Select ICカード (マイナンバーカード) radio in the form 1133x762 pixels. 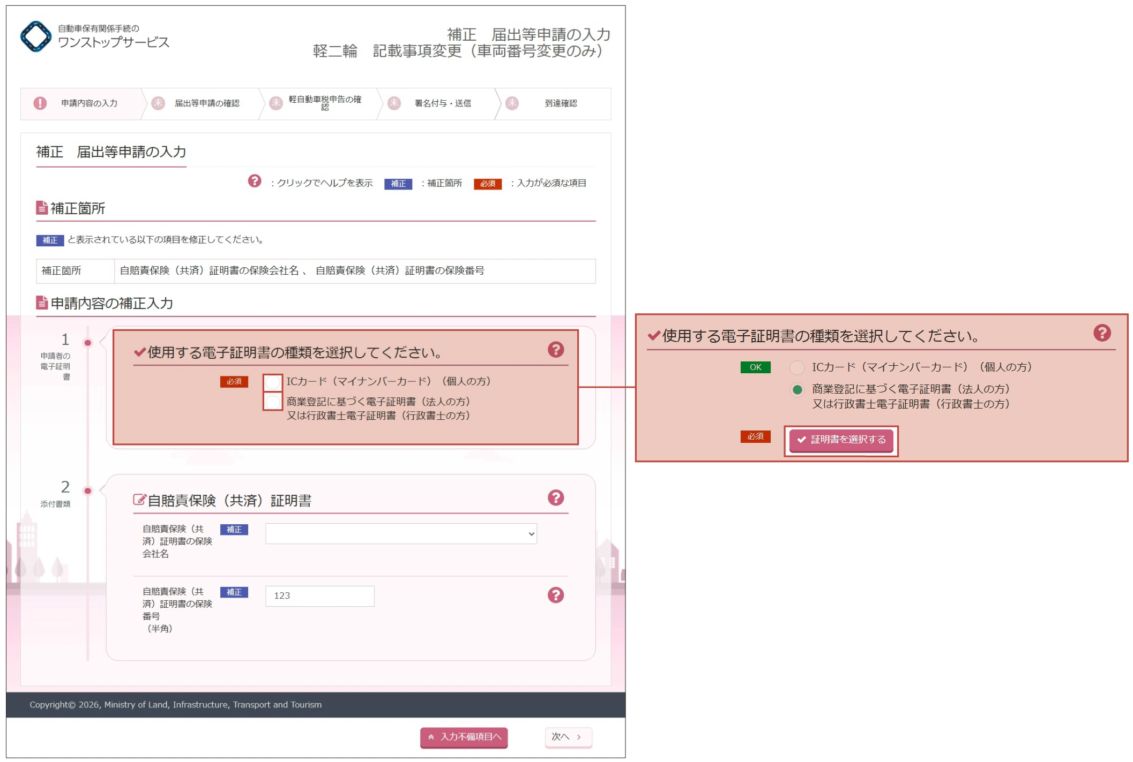273,382
